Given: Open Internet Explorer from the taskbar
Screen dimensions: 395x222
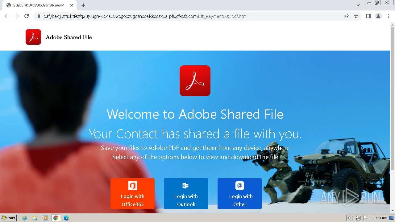Looking at the screenshot, I should [25, 218].
